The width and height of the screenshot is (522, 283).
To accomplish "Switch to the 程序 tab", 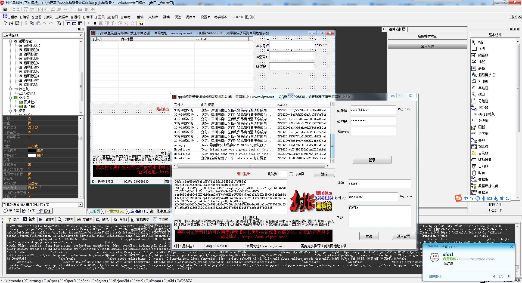I will (29, 211).
